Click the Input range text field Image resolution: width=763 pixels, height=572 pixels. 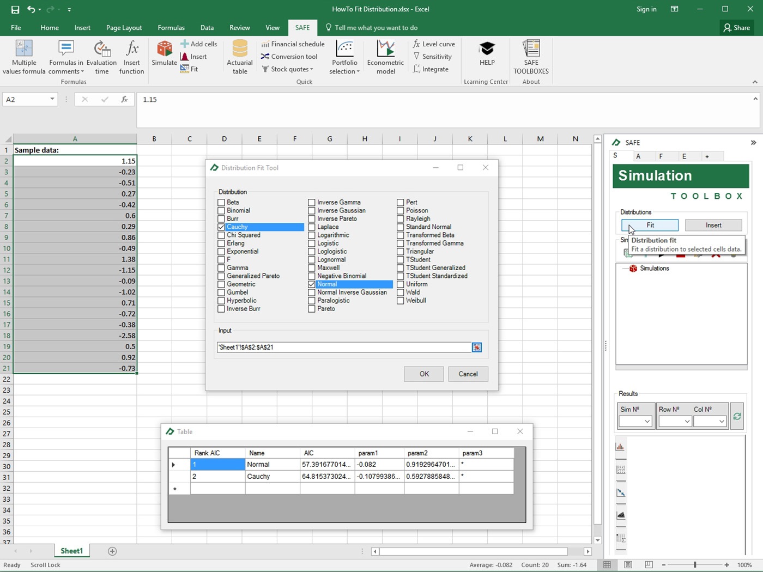(x=344, y=347)
